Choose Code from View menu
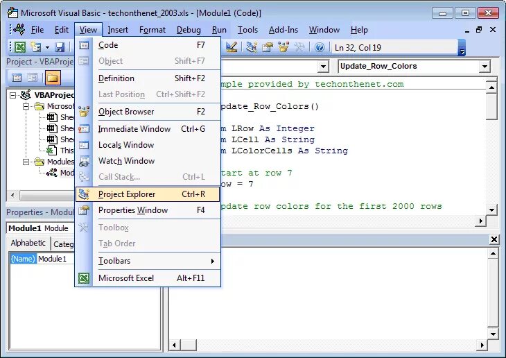This screenshot has width=506, height=358. [x=148, y=45]
